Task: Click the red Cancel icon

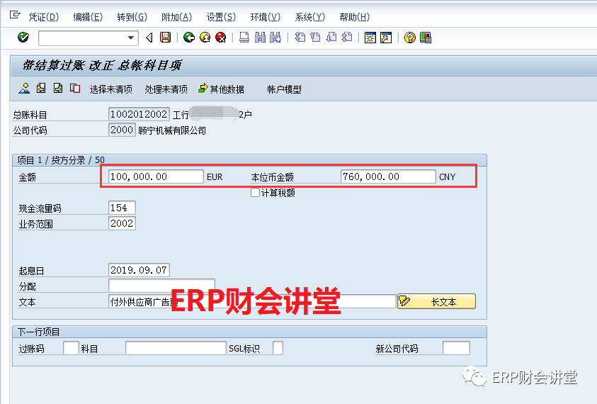Action: [x=220, y=38]
